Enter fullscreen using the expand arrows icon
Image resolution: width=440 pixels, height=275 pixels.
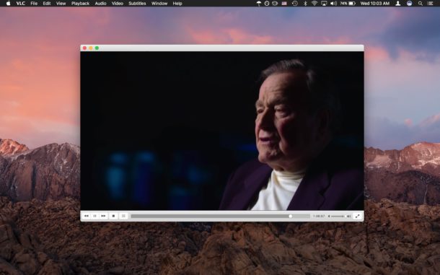tap(358, 217)
